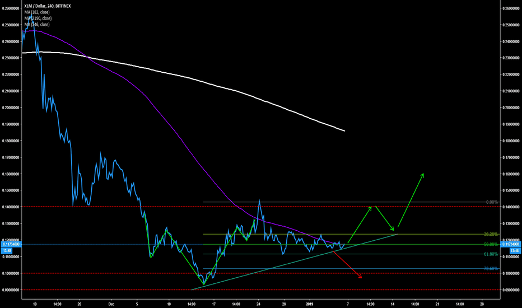Select the MA (546, close) indicator legend
522x308 pixels.
pyautogui.click(x=36, y=24)
